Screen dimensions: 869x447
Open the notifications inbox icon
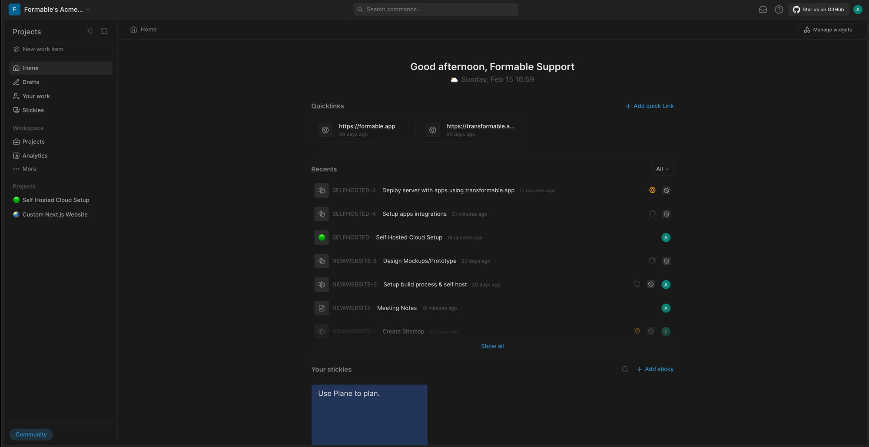pyautogui.click(x=763, y=9)
